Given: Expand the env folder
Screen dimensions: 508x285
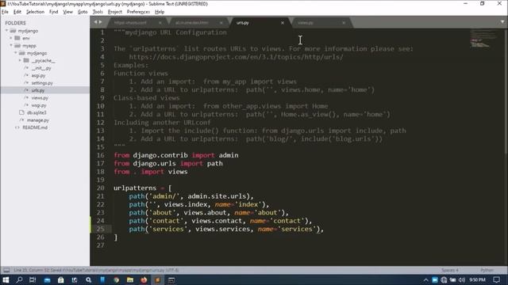Looking at the screenshot, I should click(x=10, y=38).
